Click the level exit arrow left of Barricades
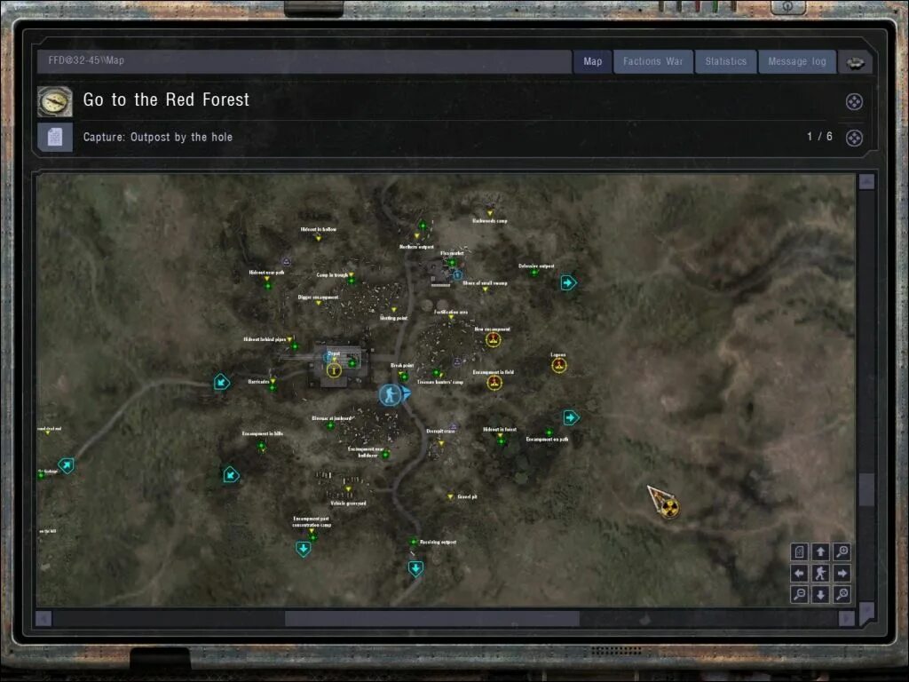This screenshot has height=682, width=909. 221,382
